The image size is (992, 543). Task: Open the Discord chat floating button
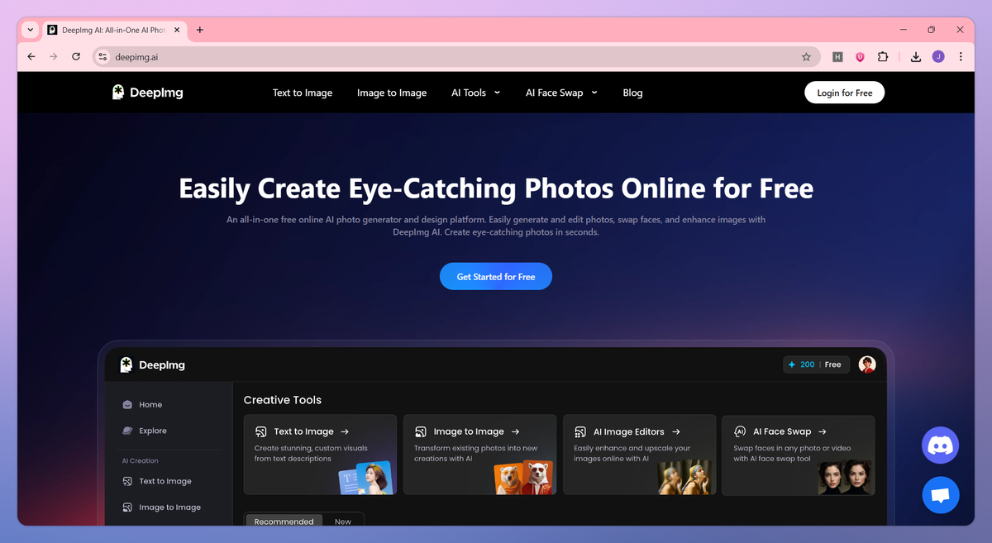click(940, 445)
